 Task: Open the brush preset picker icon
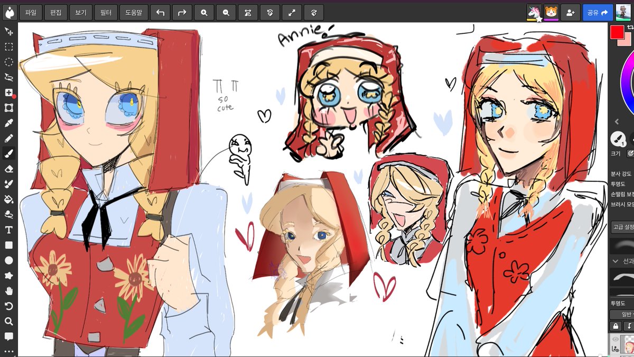618,139
